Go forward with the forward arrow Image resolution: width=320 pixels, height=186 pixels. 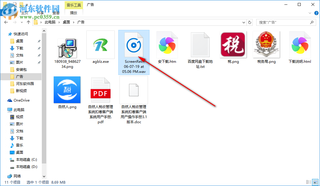tap(15, 22)
